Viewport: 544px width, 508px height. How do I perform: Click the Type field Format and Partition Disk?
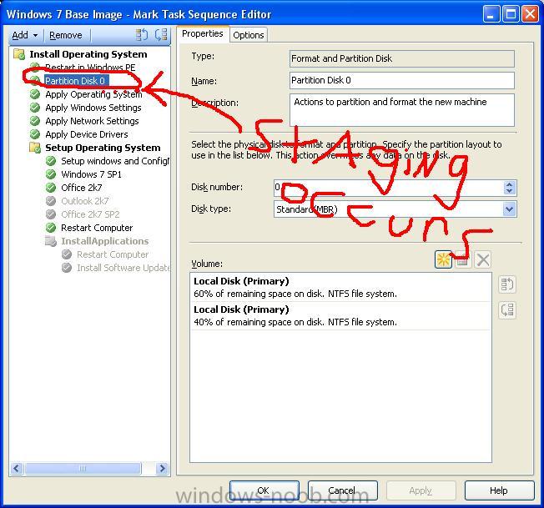click(402, 58)
